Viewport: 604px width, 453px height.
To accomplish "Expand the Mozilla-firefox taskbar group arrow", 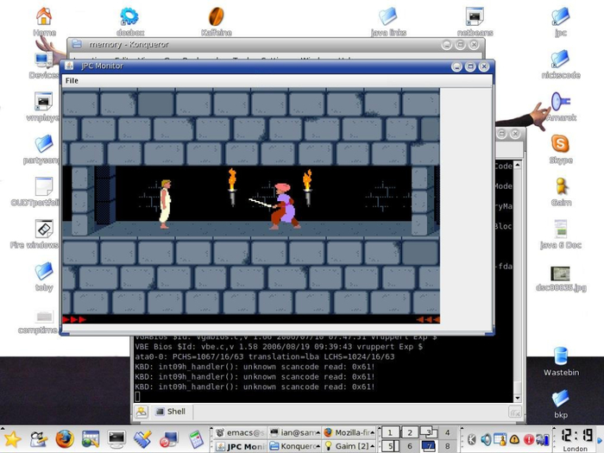I will pyautogui.click(x=372, y=432).
